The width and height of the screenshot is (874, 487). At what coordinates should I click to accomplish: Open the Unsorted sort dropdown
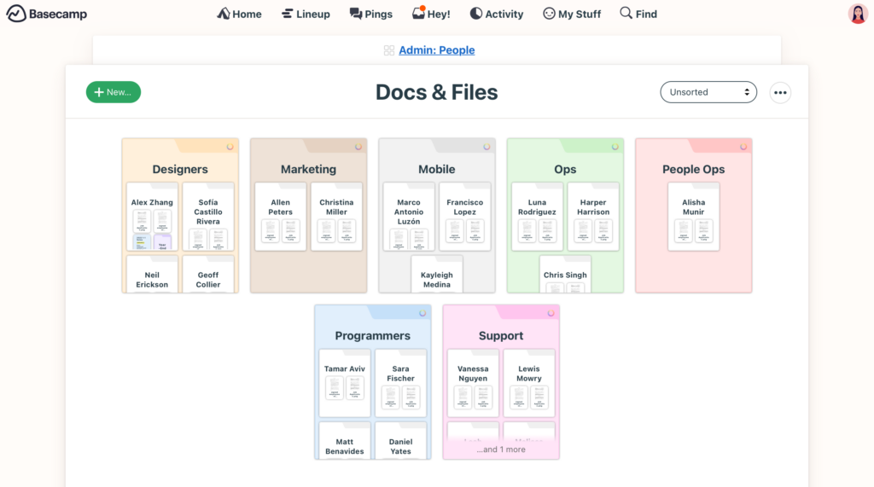(x=708, y=92)
